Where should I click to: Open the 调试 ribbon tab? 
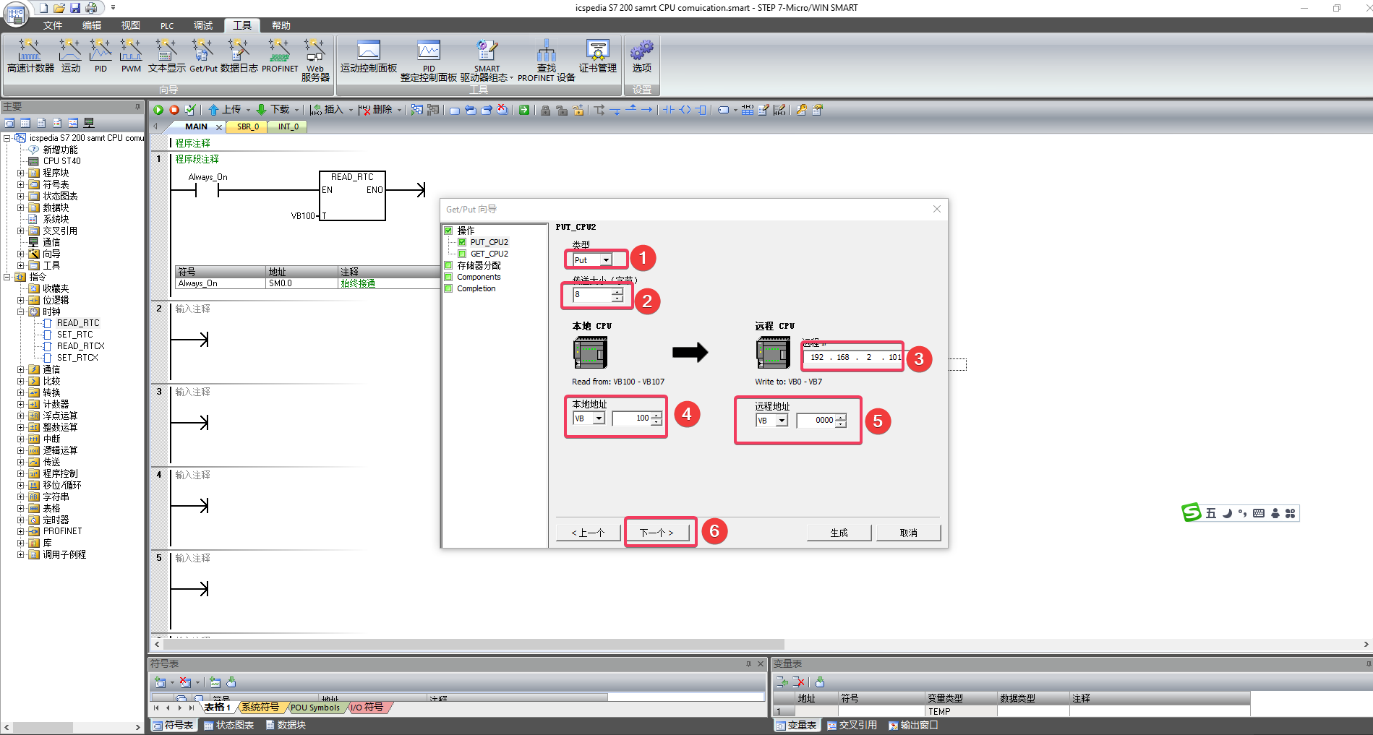(203, 25)
